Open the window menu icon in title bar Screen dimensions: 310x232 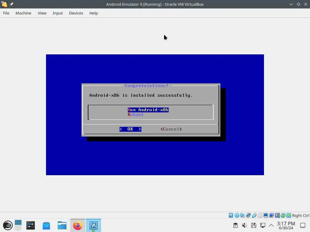click(x=4, y=4)
